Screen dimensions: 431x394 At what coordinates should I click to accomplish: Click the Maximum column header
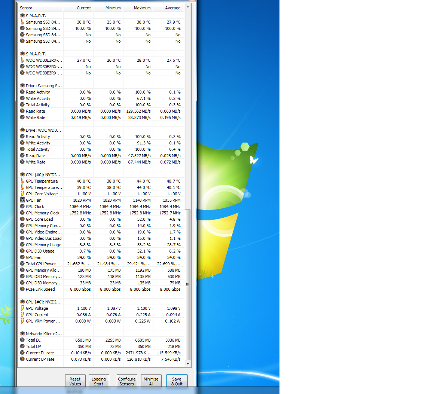click(138, 8)
